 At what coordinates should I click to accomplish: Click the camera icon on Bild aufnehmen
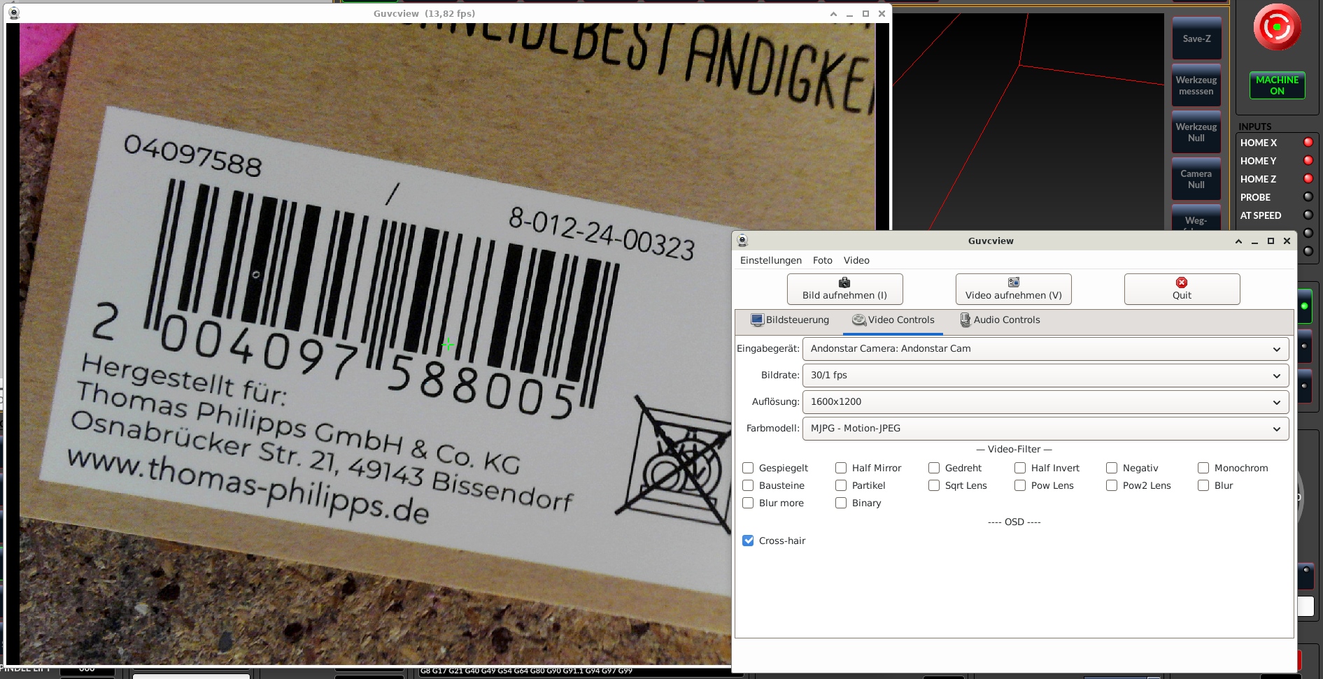click(x=844, y=283)
